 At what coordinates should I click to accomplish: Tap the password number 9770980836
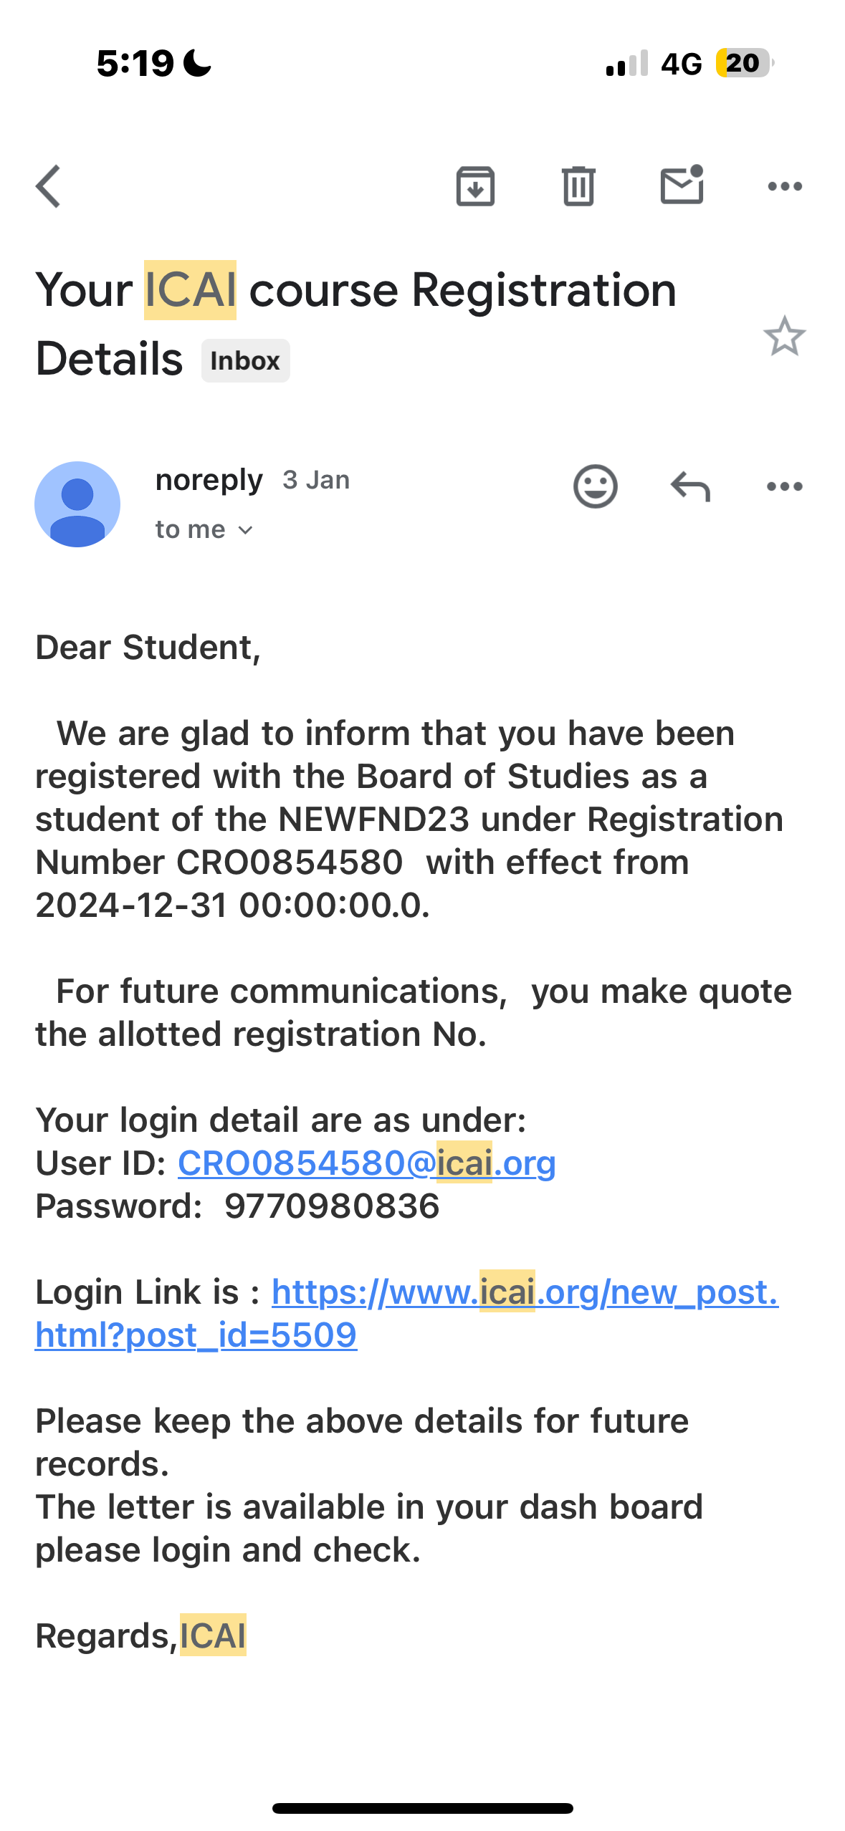click(332, 1206)
